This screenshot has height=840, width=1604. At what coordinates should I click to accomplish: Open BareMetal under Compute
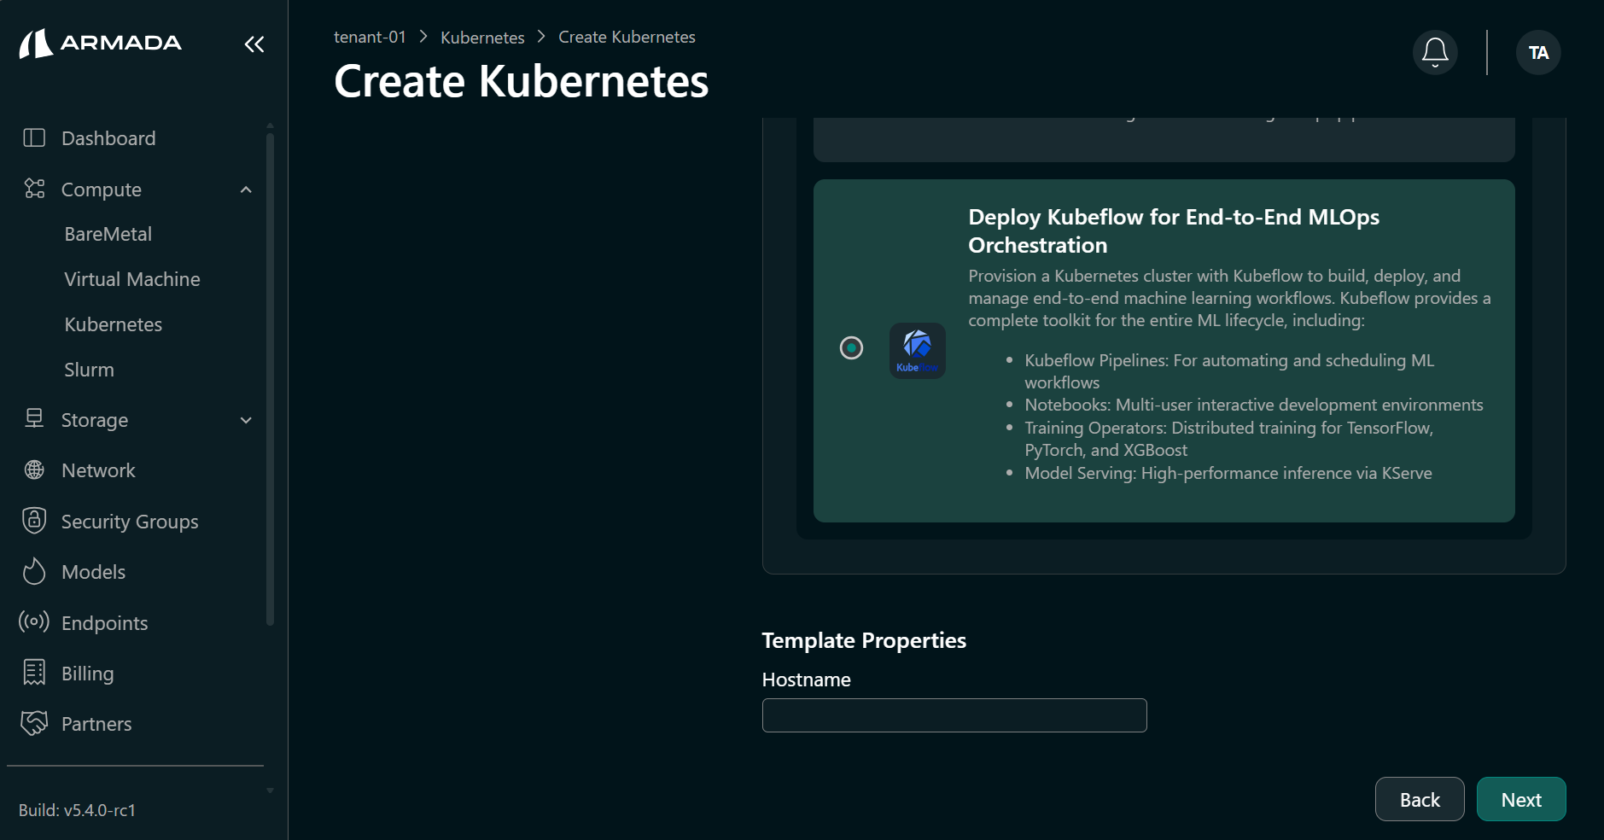[108, 234]
